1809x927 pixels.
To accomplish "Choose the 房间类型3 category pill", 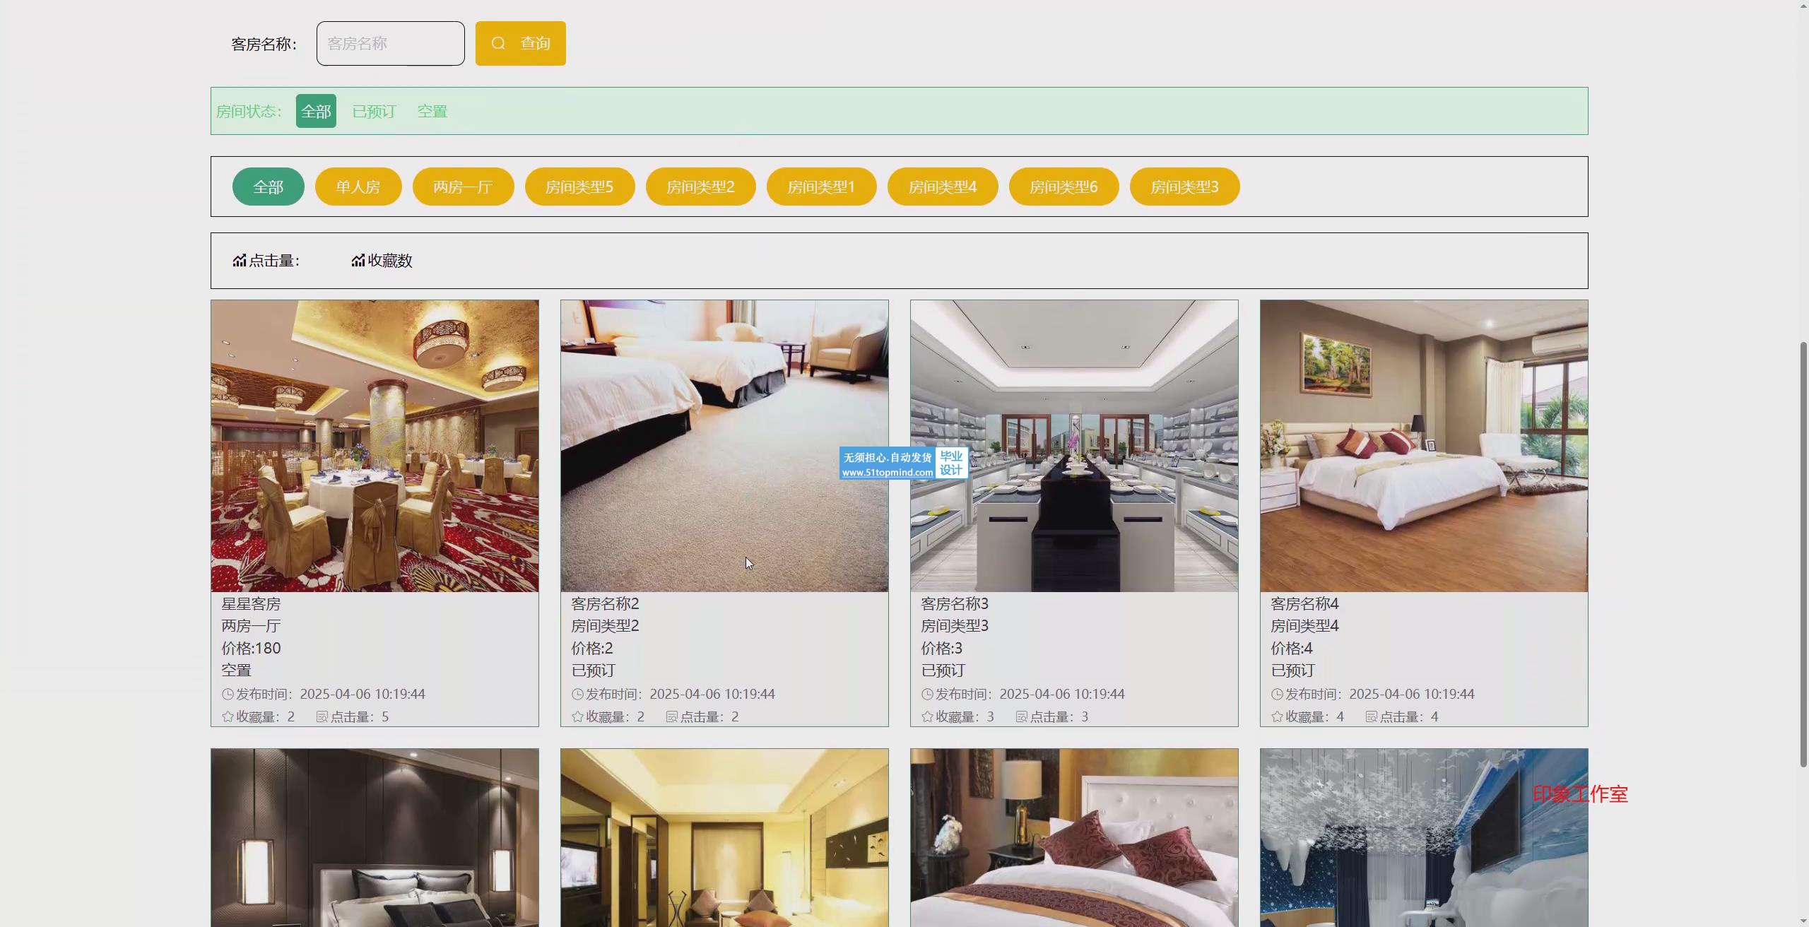I will (x=1184, y=187).
